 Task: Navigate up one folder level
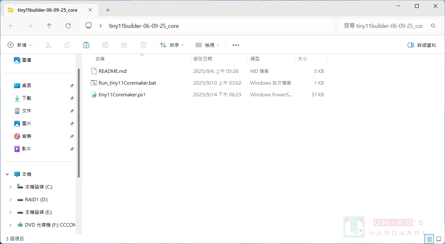point(49,26)
